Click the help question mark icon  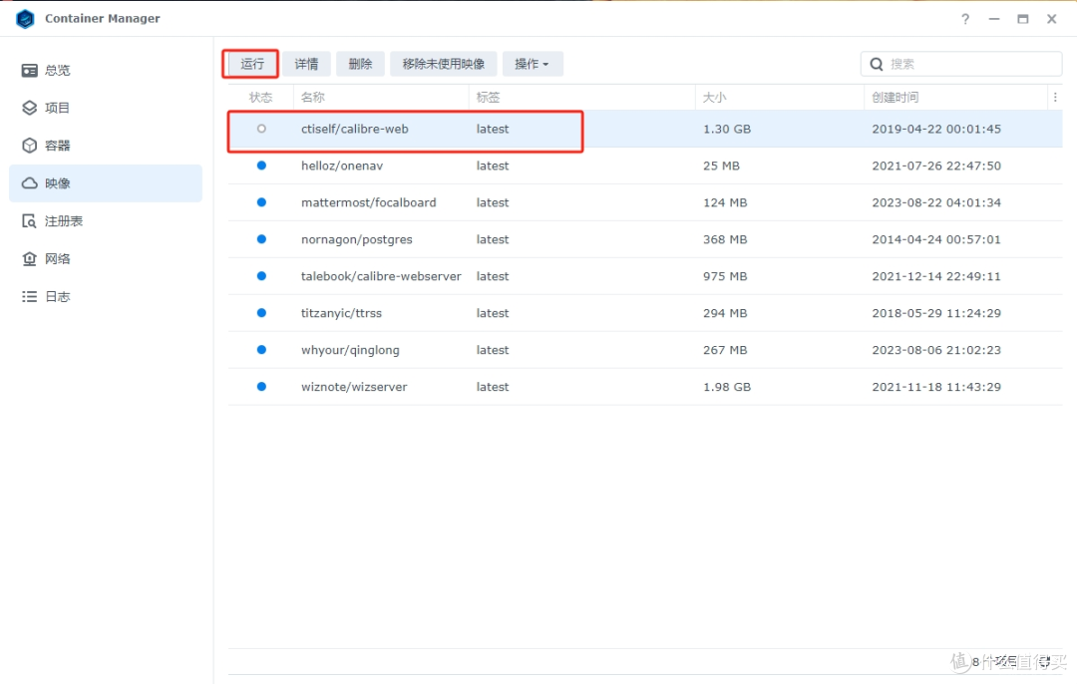[965, 19]
